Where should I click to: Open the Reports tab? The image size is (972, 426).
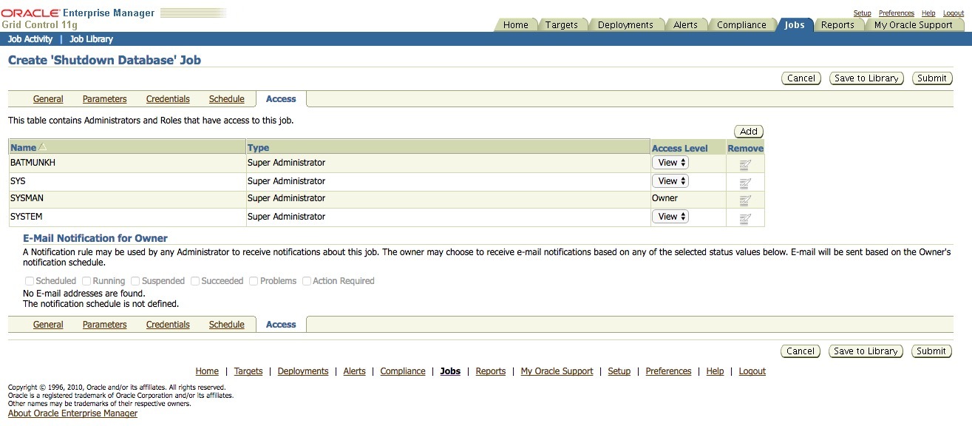837,25
